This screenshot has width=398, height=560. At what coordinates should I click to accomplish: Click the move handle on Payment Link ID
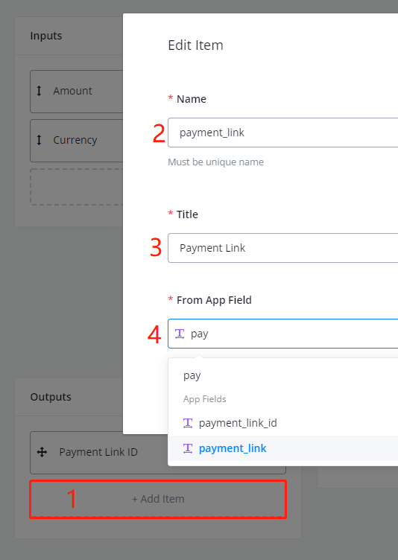pos(42,452)
